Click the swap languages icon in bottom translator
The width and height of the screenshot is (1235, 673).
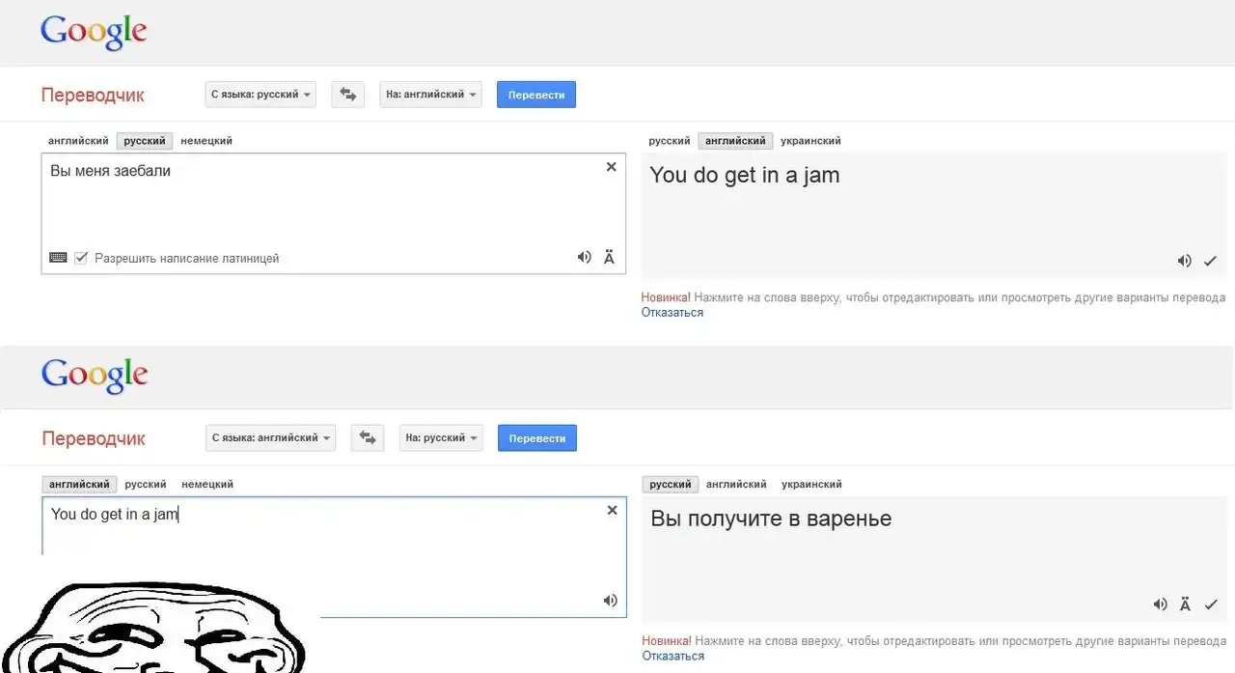click(x=368, y=437)
